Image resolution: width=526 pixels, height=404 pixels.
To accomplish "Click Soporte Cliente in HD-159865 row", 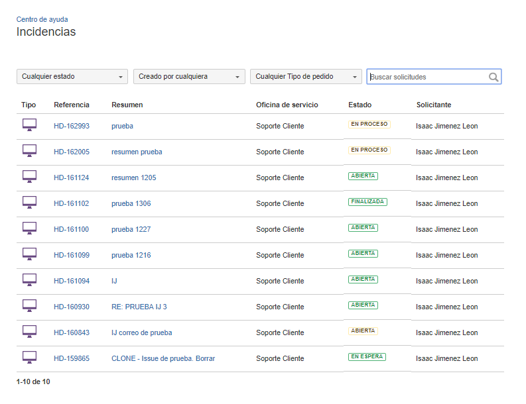I will pyautogui.click(x=280, y=358).
